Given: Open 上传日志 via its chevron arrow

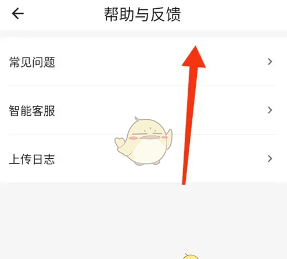Looking at the screenshot, I should coord(270,159).
